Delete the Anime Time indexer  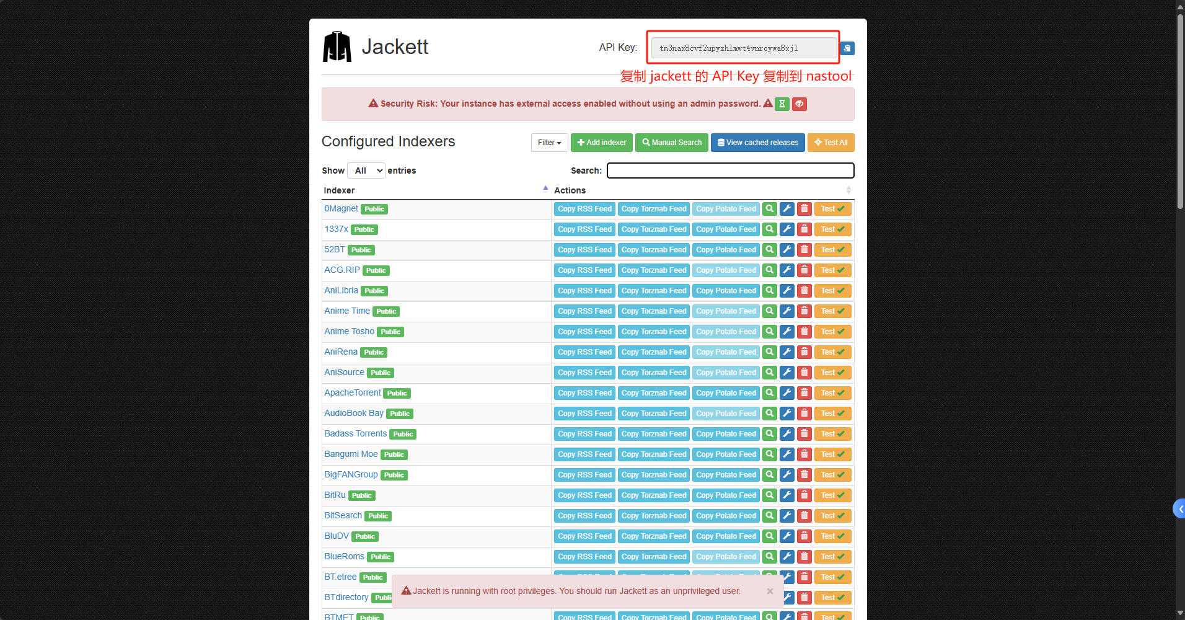click(804, 311)
